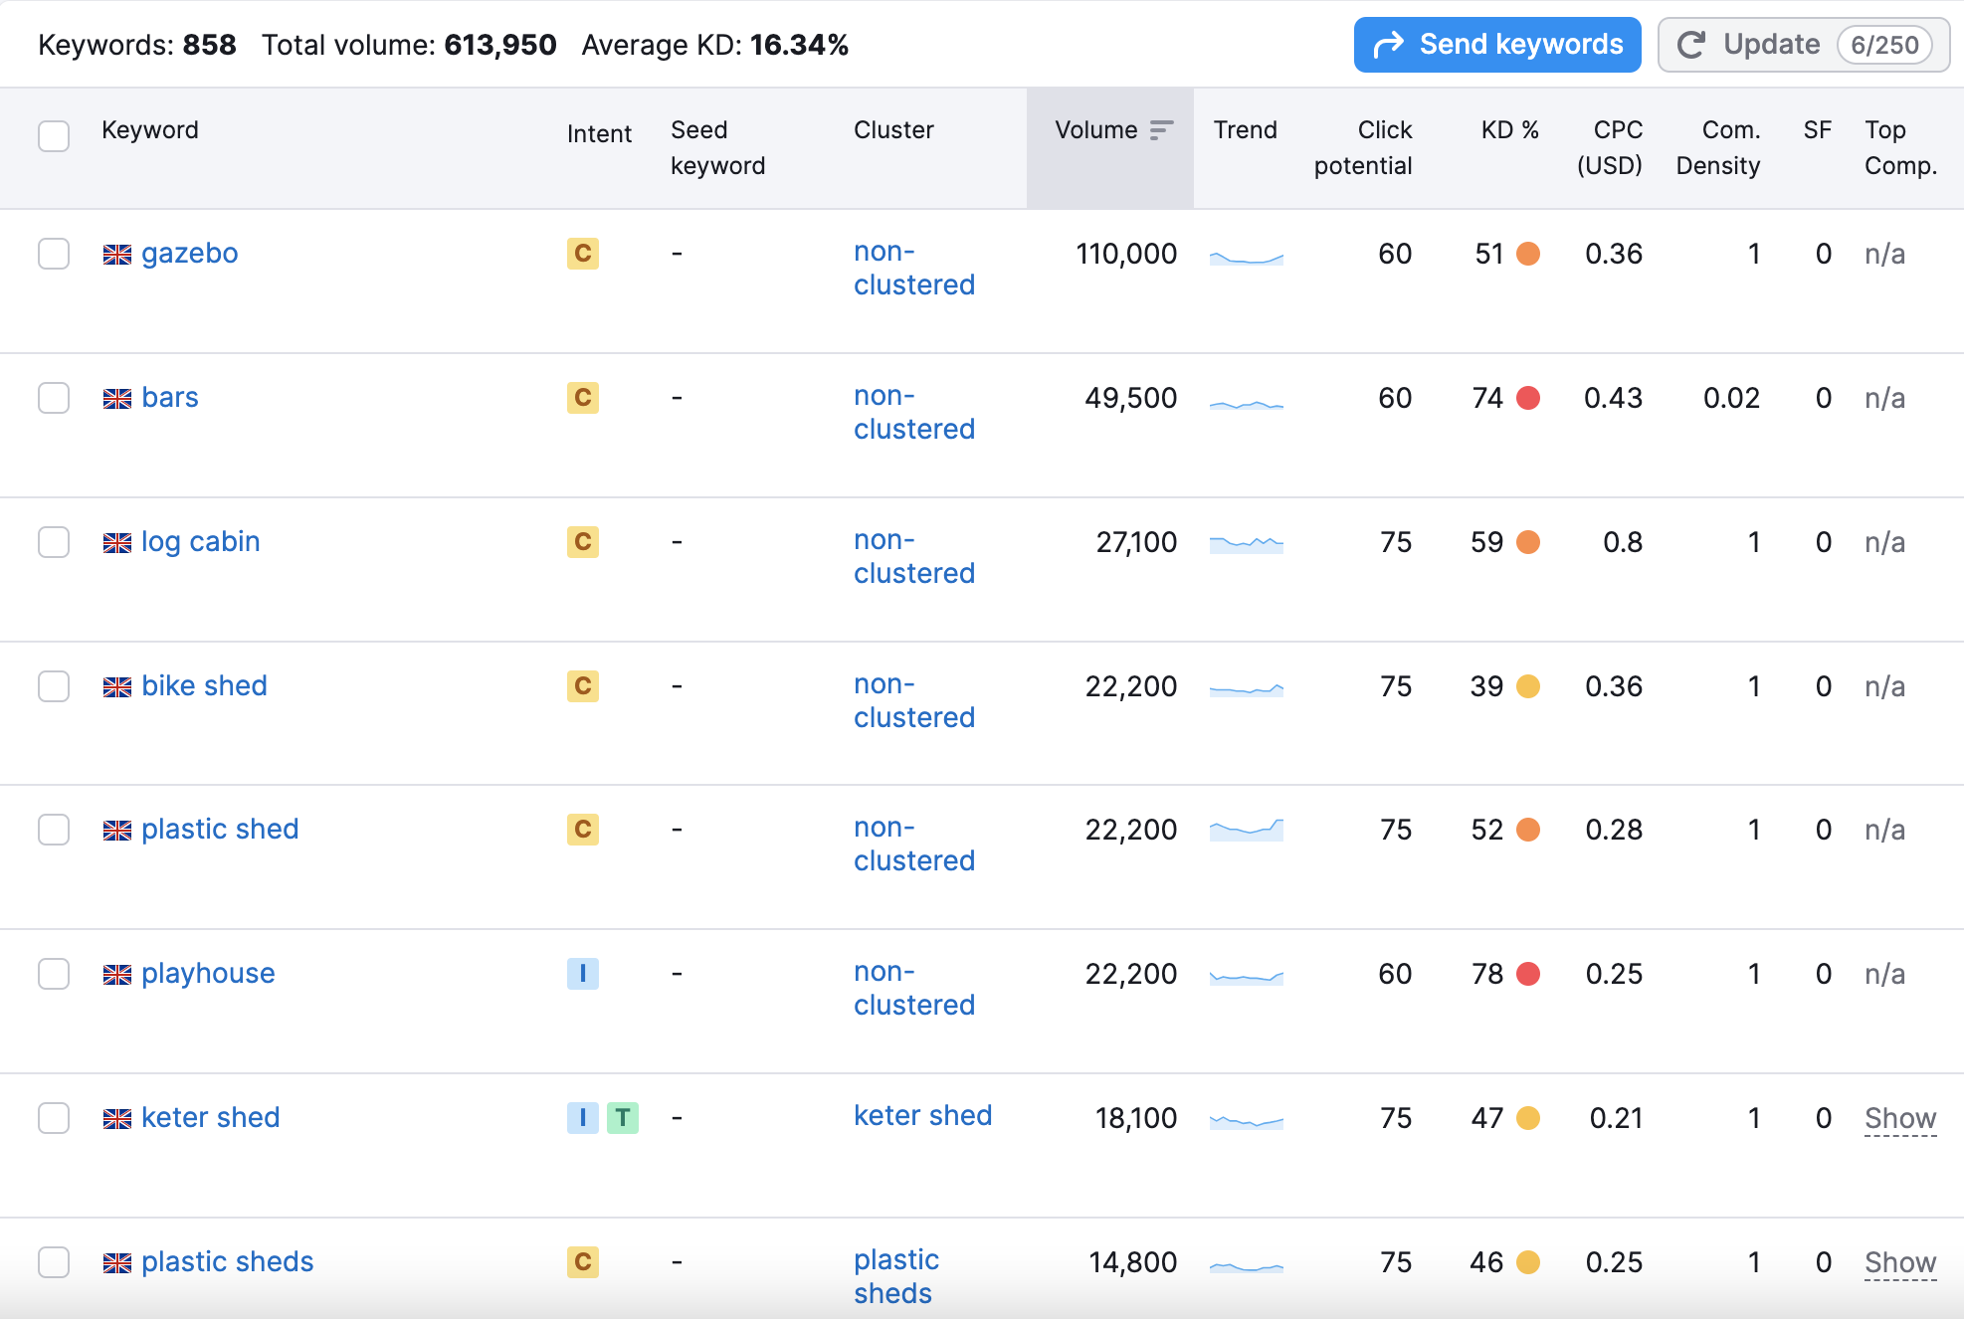Screen dimensions: 1964x1319
Task: Sort by the KD % column header
Action: coord(1509,130)
